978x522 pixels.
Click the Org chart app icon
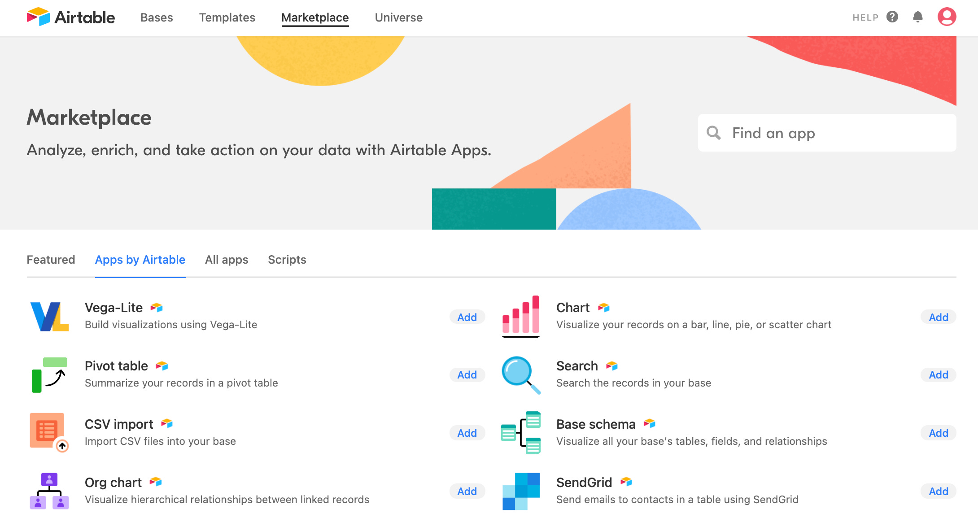pos(49,491)
